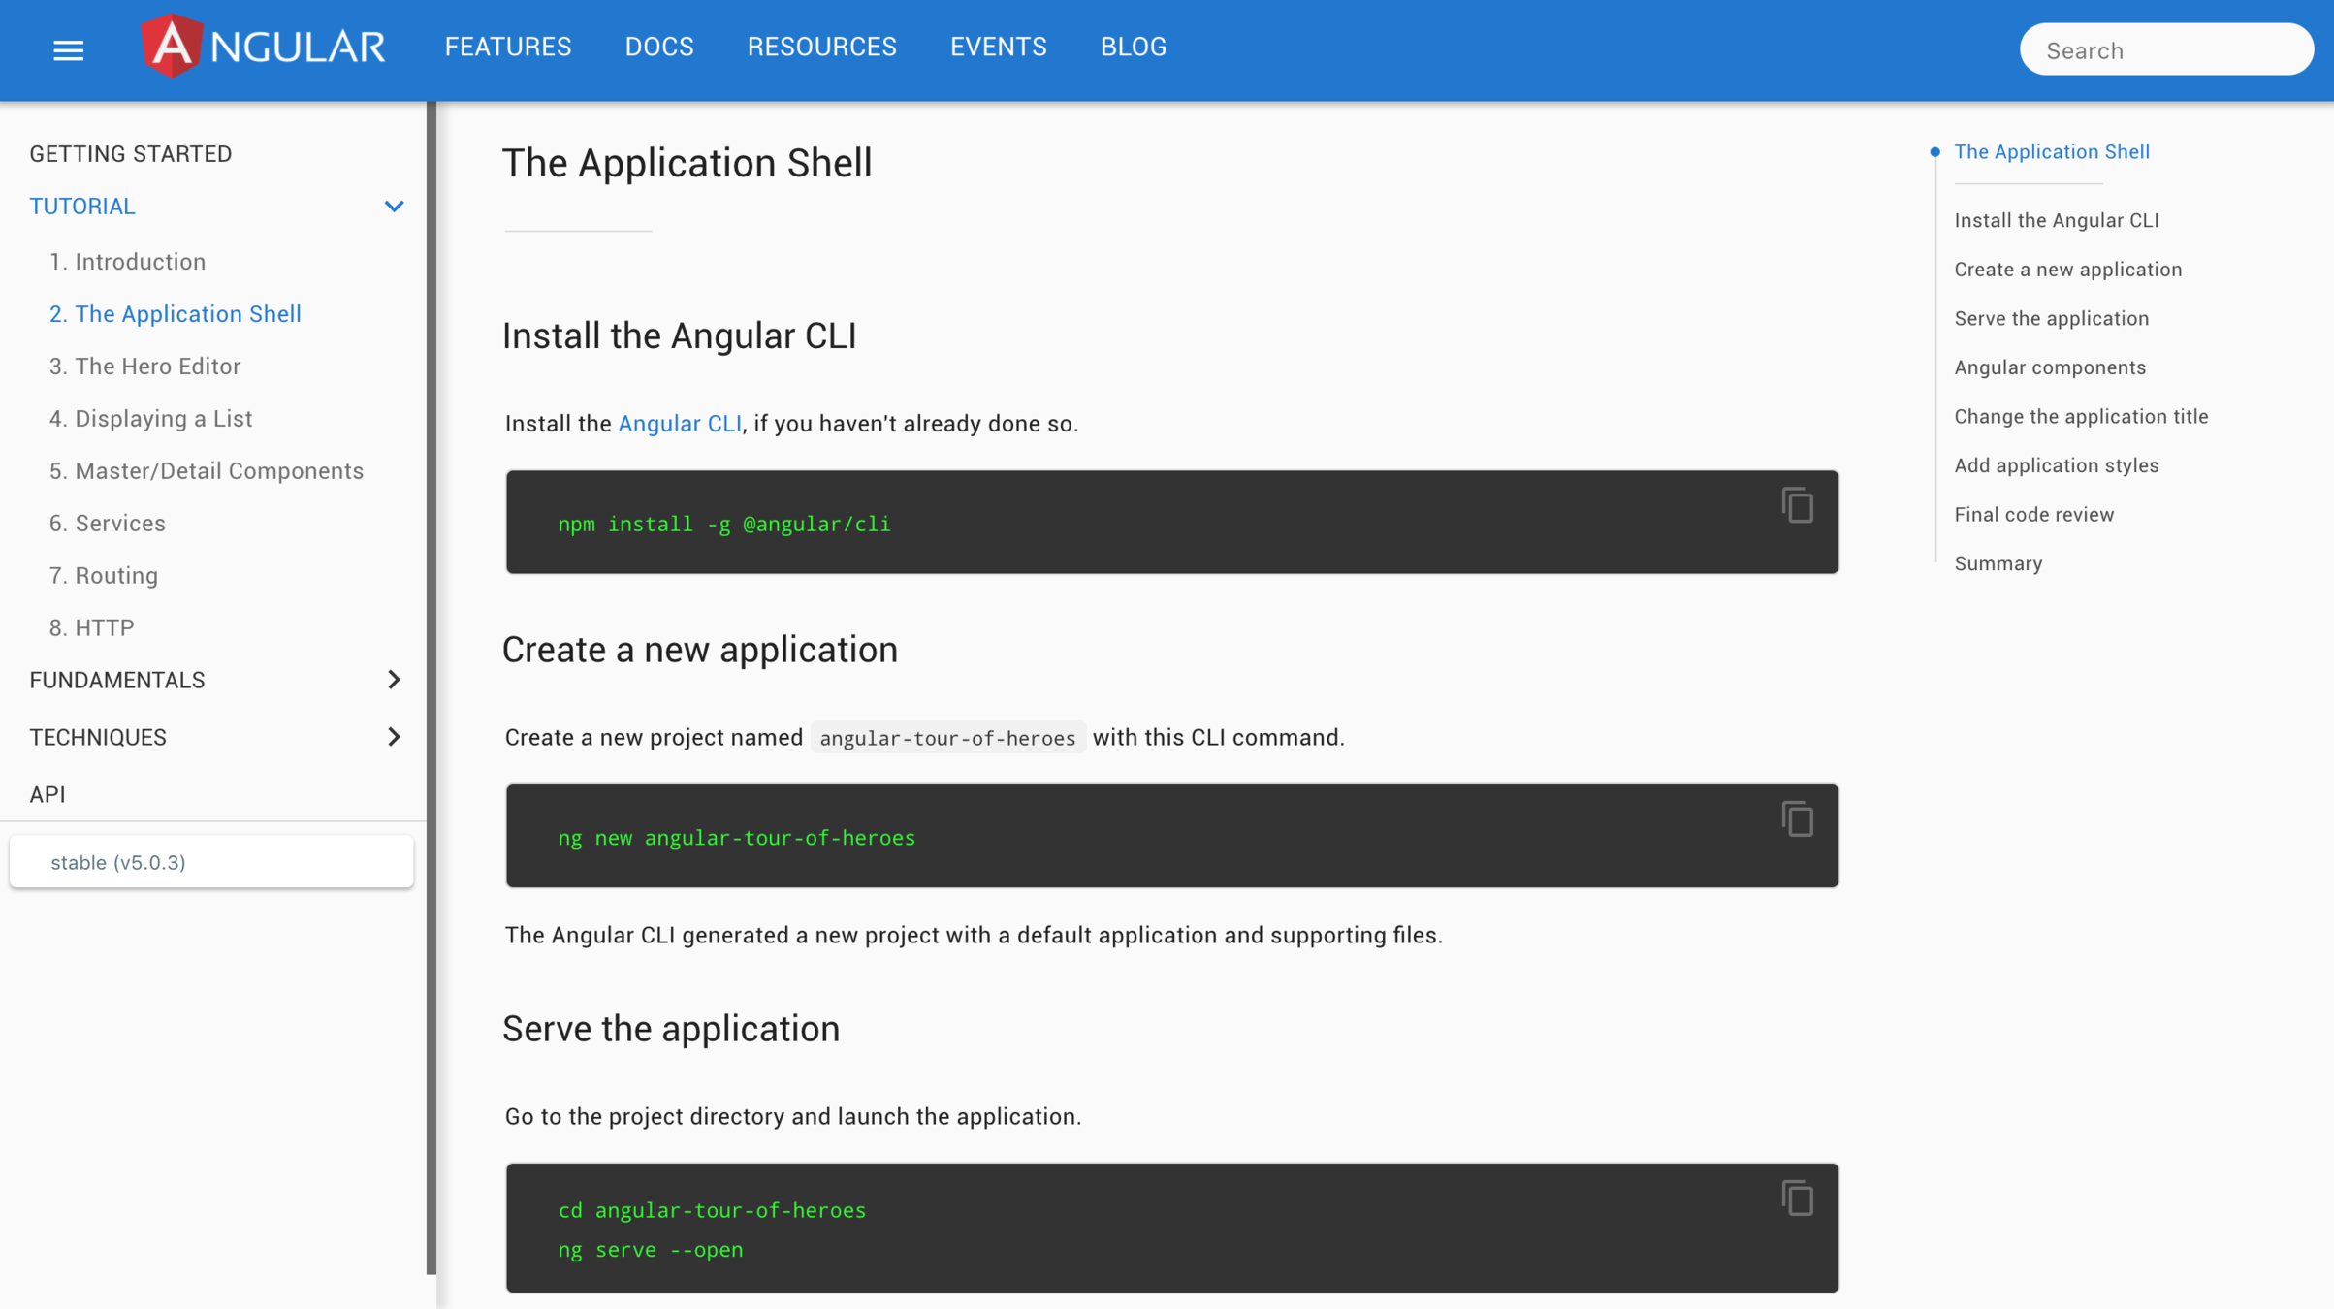2334x1309 pixels.
Task: Select the Routing tutorial step
Action: click(x=104, y=576)
